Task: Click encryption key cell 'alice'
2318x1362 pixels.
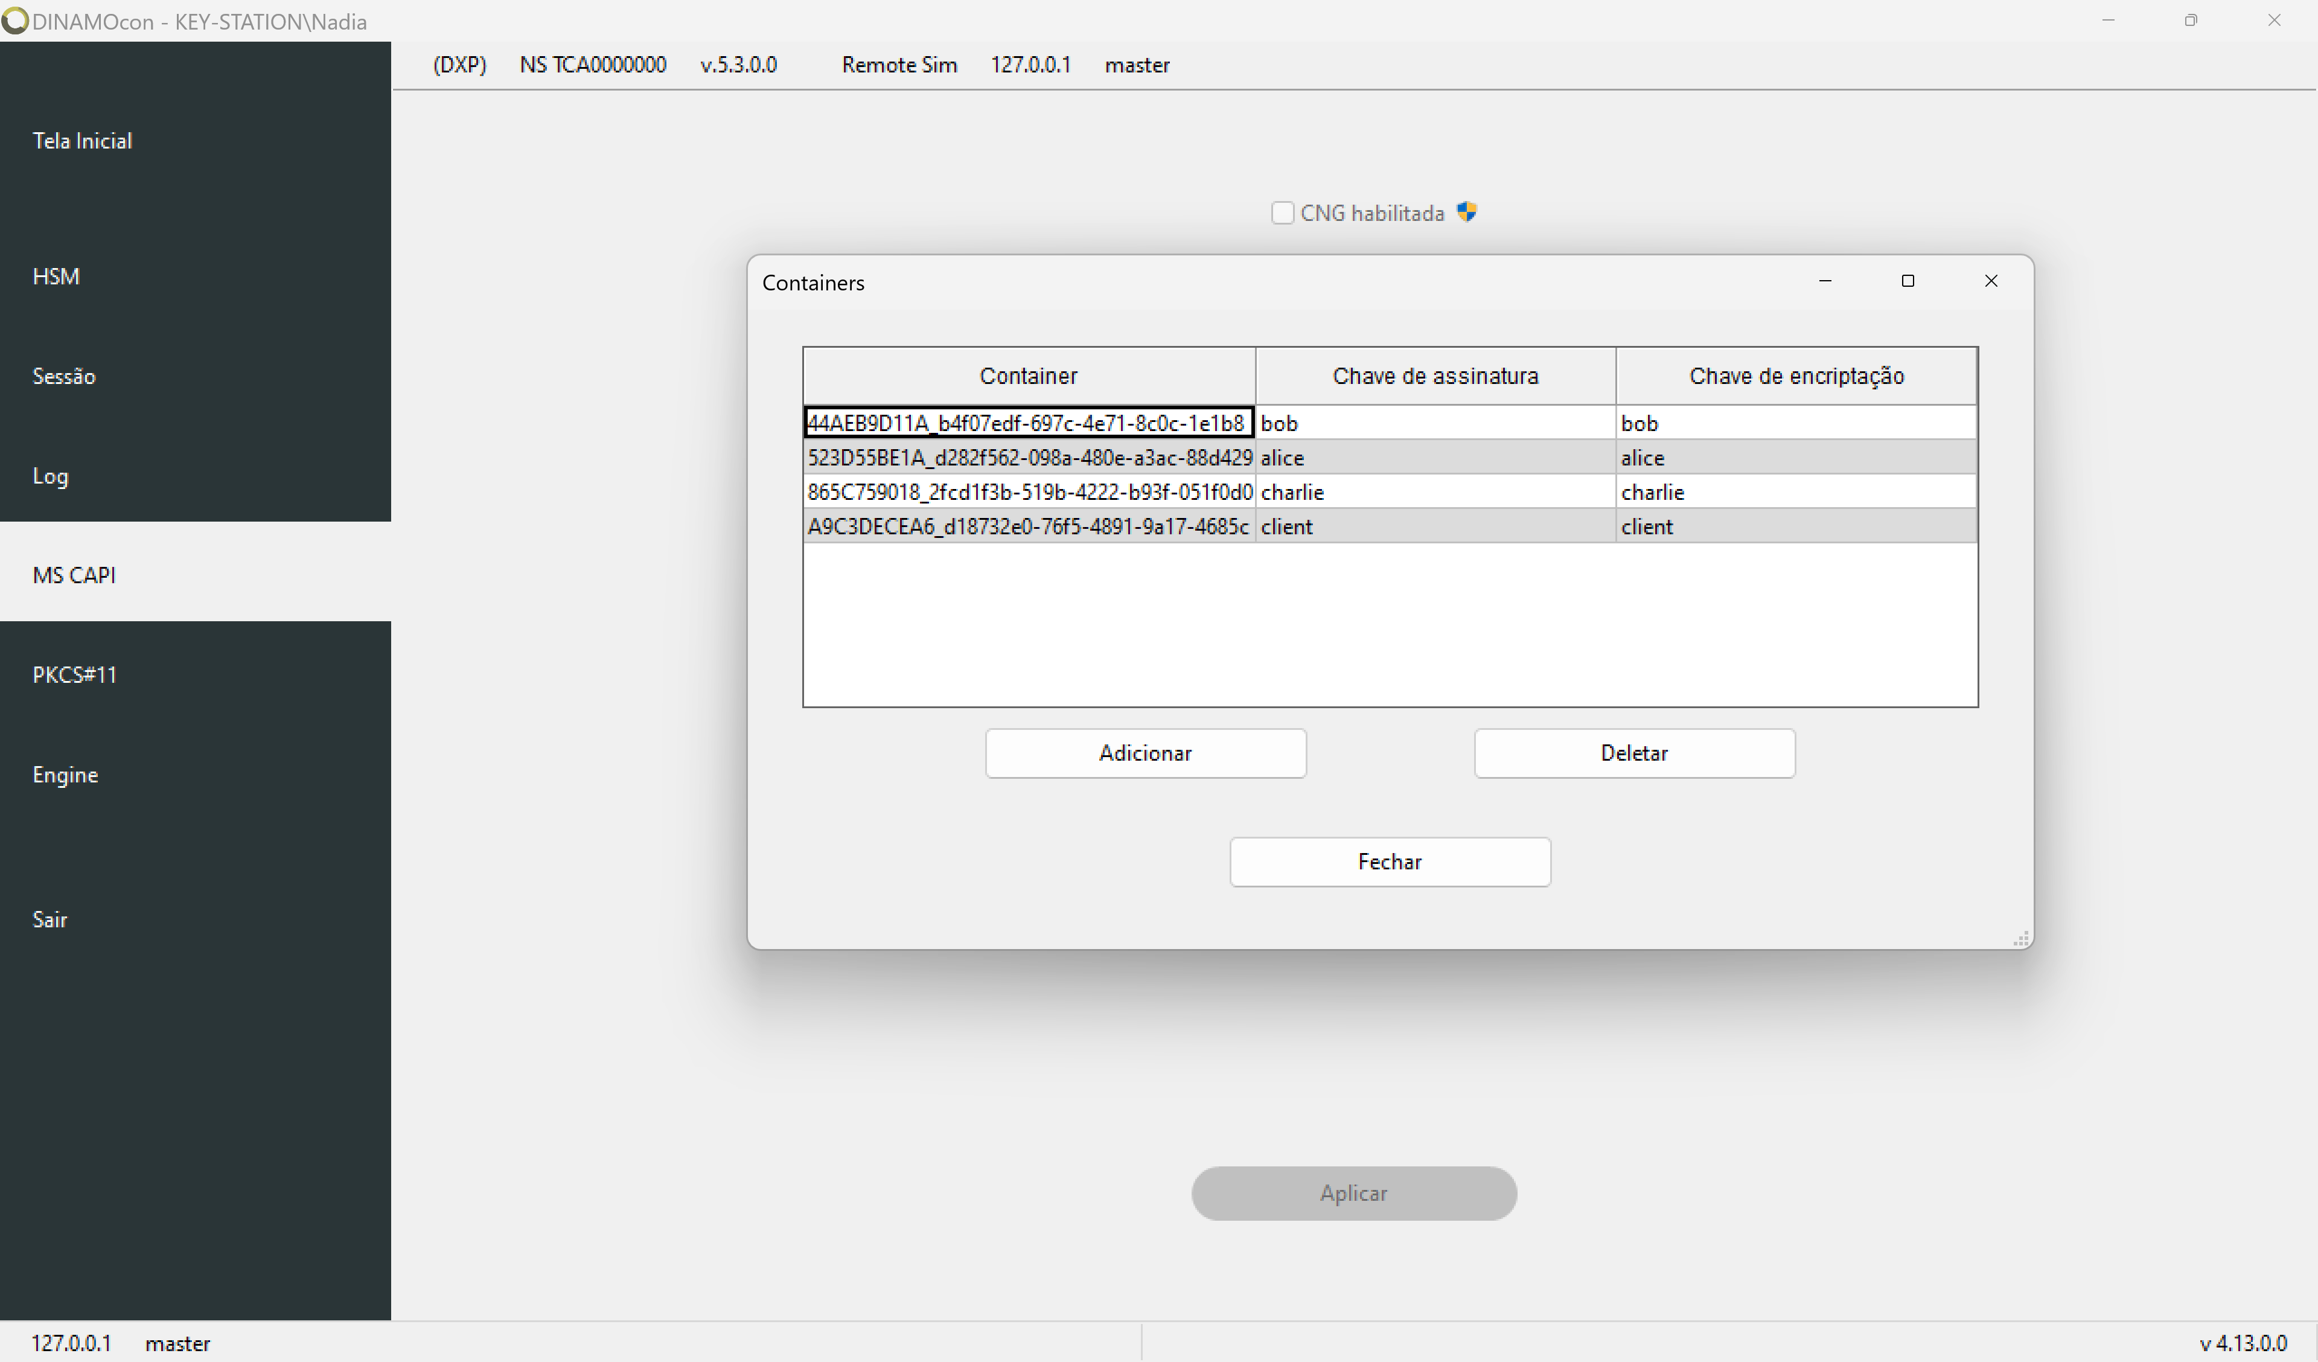Action: 1795,458
